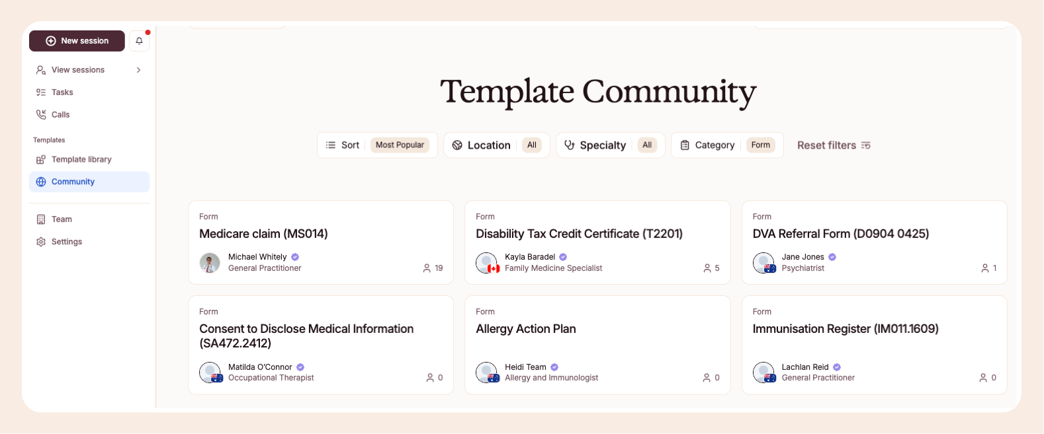
Task: Click Michael Whitely's verified badge
Action: (295, 257)
